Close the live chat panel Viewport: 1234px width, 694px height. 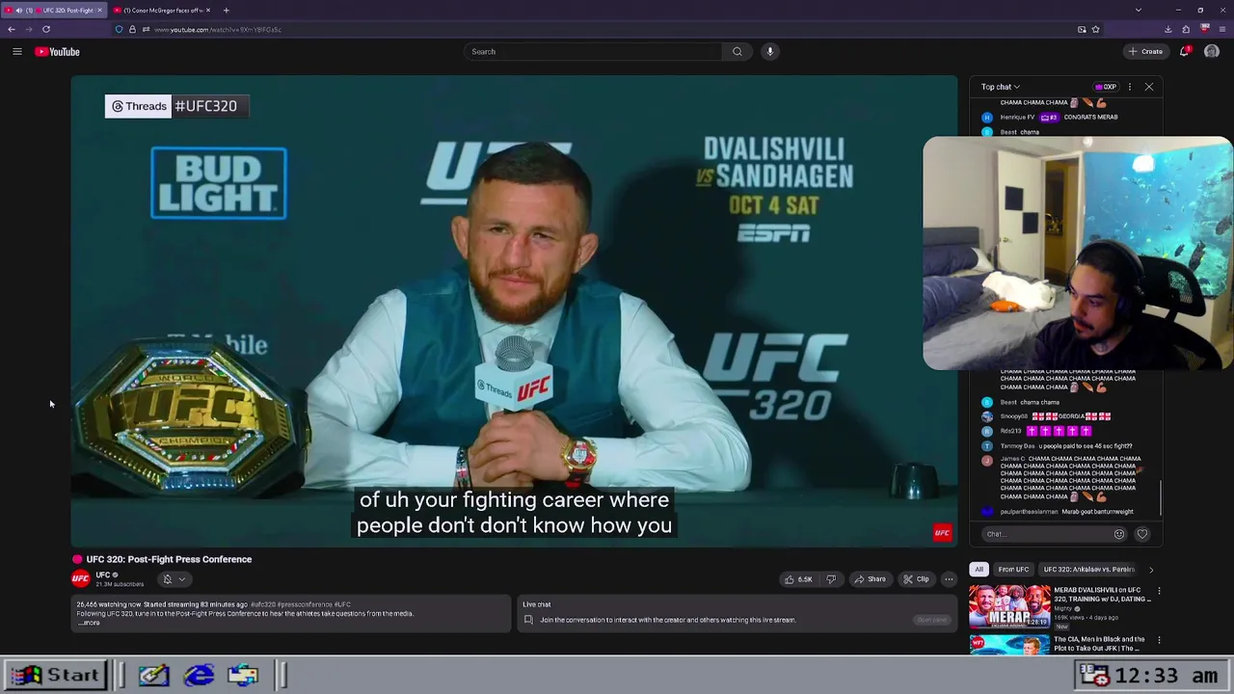coord(1148,87)
